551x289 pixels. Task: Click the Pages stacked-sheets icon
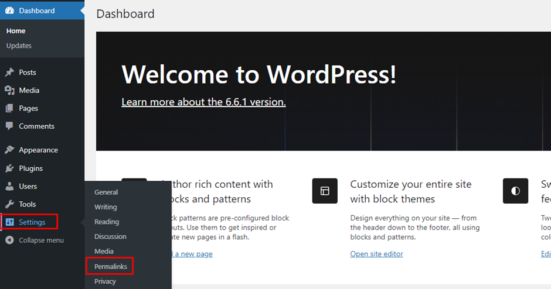[9, 108]
